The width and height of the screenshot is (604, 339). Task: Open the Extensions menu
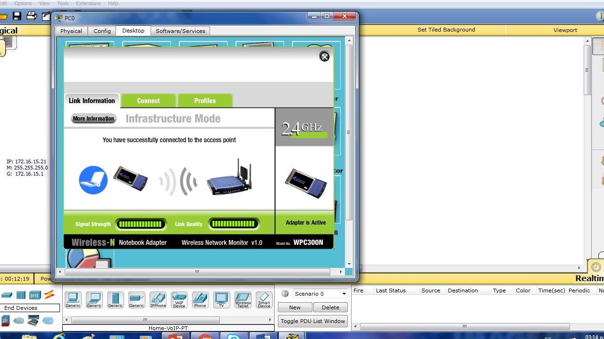[x=88, y=3]
